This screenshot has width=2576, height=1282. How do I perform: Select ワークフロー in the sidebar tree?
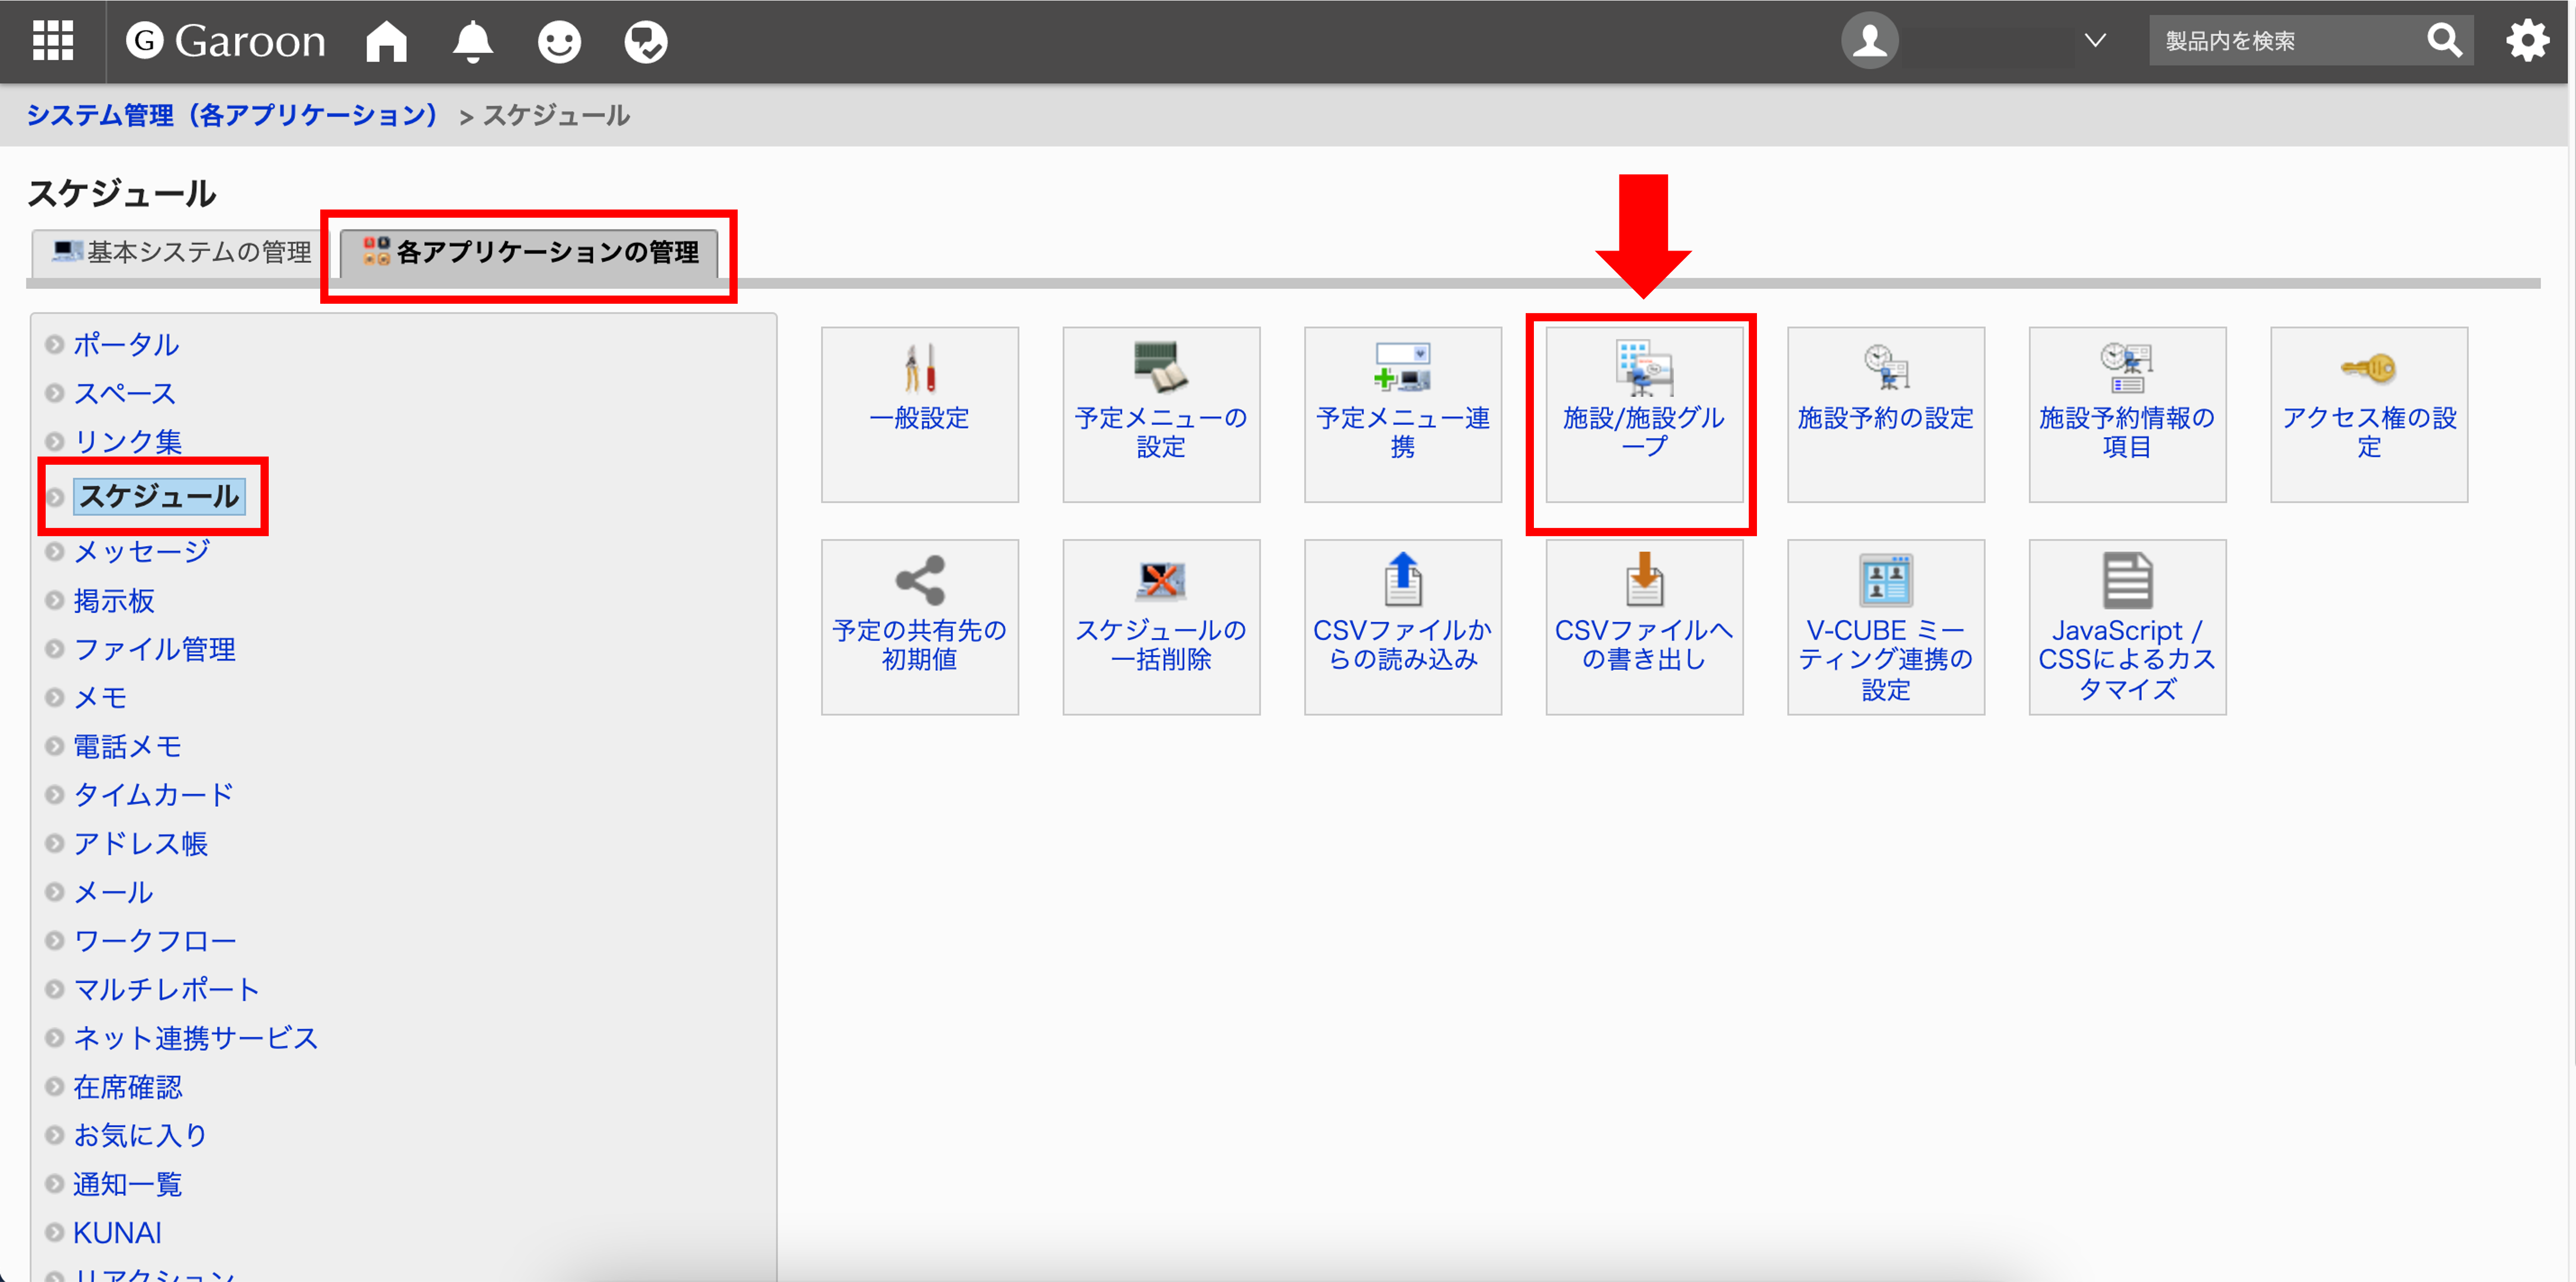click(155, 940)
